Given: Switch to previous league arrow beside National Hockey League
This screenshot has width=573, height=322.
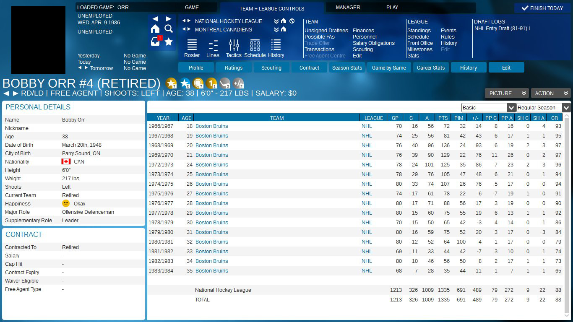Looking at the screenshot, I should tap(184, 21).
